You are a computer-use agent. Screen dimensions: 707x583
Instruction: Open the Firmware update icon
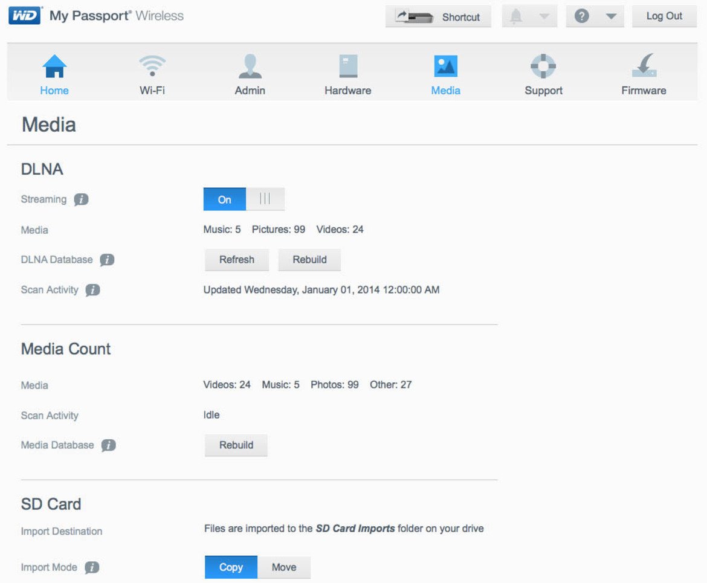[644, 66]
